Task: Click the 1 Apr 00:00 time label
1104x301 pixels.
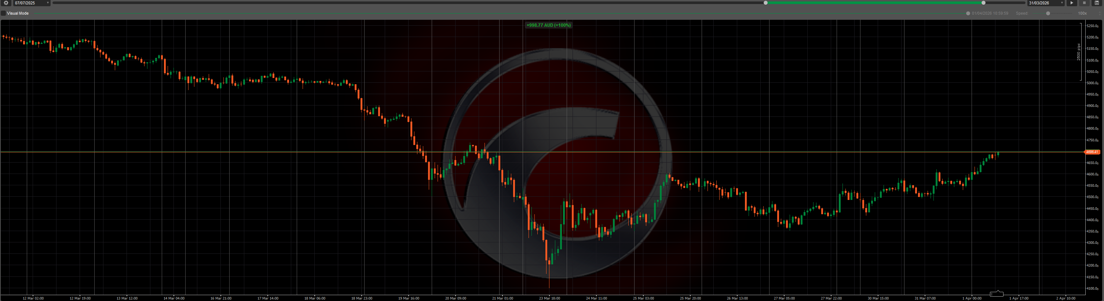Action: click(x=972, y=298)
